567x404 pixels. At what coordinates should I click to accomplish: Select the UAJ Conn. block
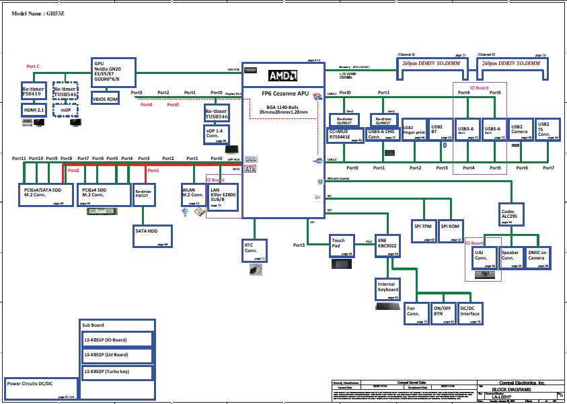click(484, 257)
